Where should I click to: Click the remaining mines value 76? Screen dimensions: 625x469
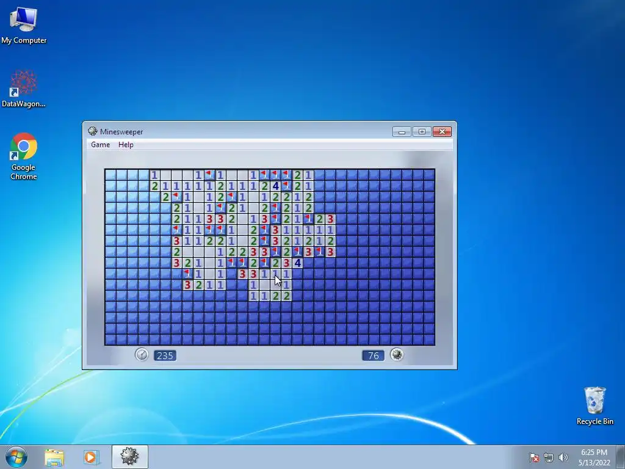[x=374, y=355]
